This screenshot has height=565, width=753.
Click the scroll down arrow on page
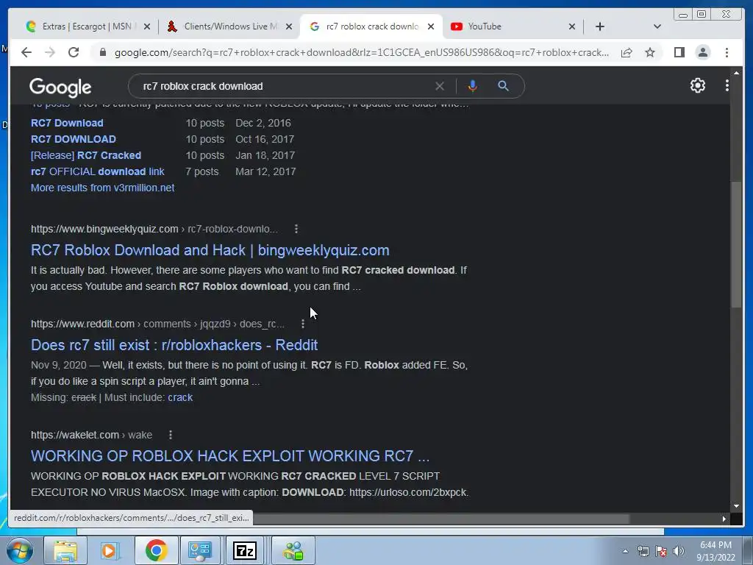pos(736,506)
